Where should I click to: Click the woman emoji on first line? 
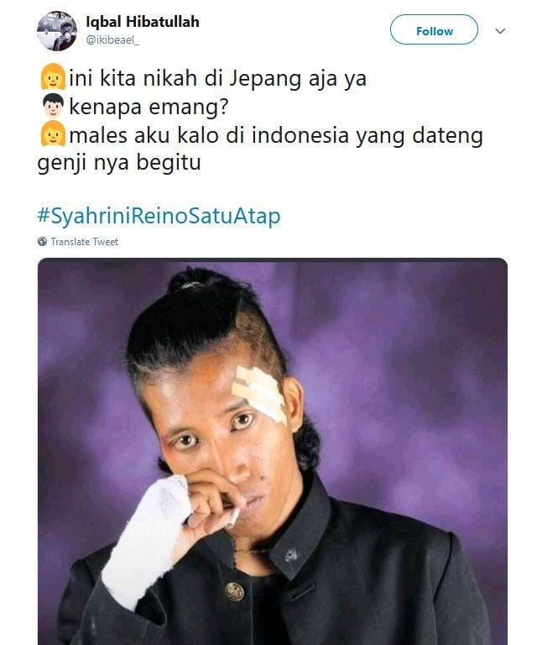(x=53, y=77)
